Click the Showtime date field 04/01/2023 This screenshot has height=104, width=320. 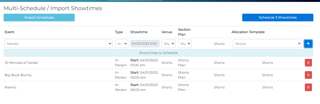145,44
